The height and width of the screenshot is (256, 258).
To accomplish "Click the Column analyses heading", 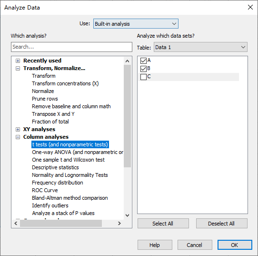I will [46, 137].
